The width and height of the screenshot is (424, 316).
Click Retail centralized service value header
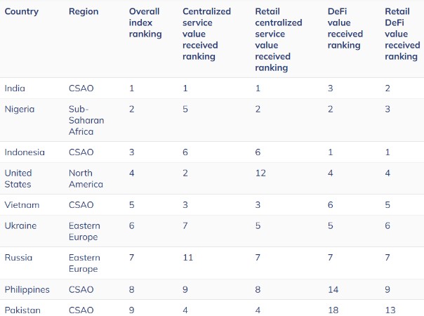[x=278, y=40]
